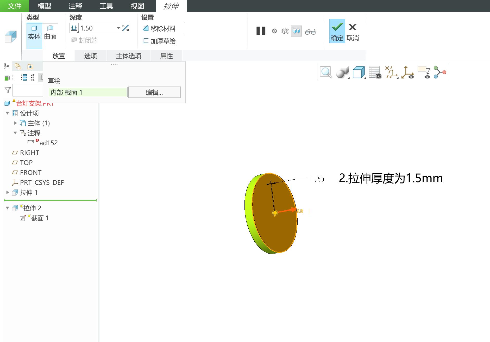Viewport: 490px width, 342px height.
Task: Open the depth option blind icon dropdown
Action: coord(74,28)
